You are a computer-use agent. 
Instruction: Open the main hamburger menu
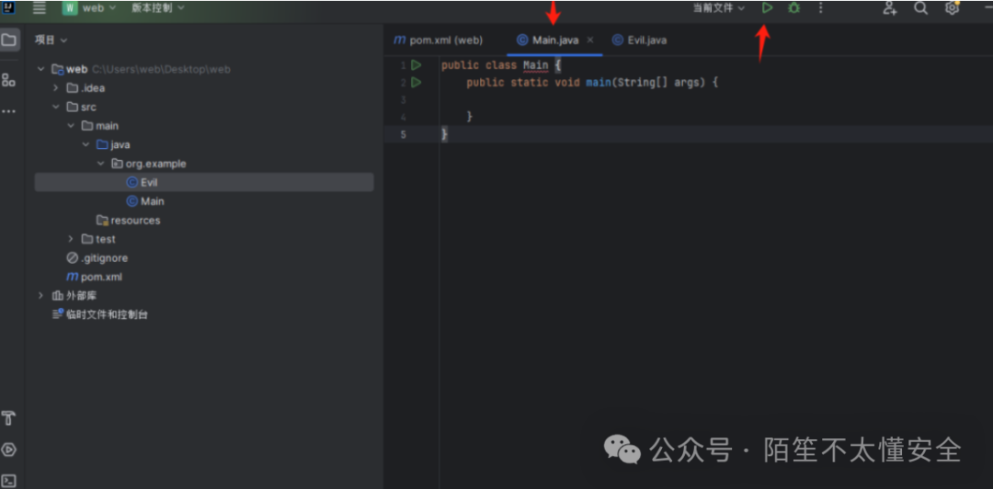pyautogui.click(x=40, y=8)
